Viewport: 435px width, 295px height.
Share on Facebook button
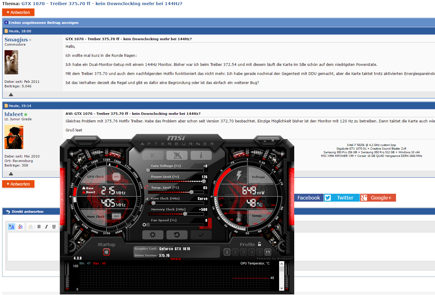pos(308,198)
